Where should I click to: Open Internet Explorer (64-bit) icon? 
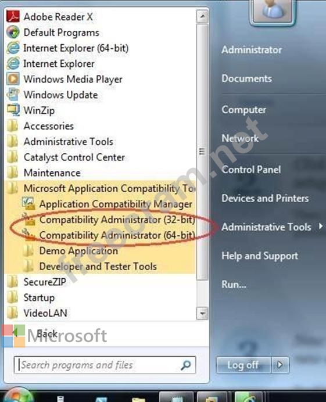point(13,48)
